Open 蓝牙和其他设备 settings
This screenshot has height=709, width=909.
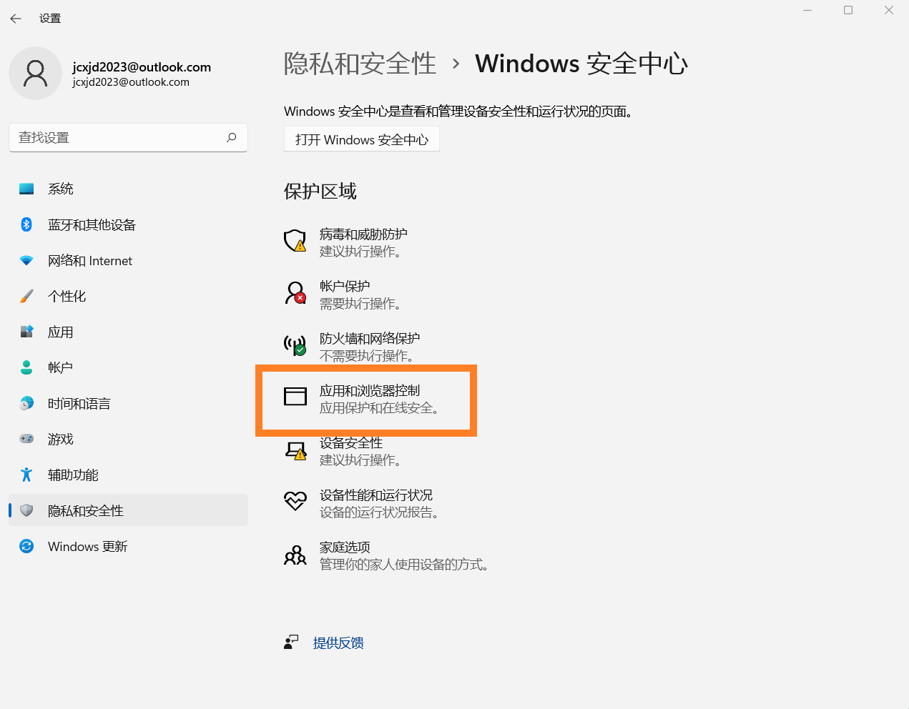pos(128,224)
